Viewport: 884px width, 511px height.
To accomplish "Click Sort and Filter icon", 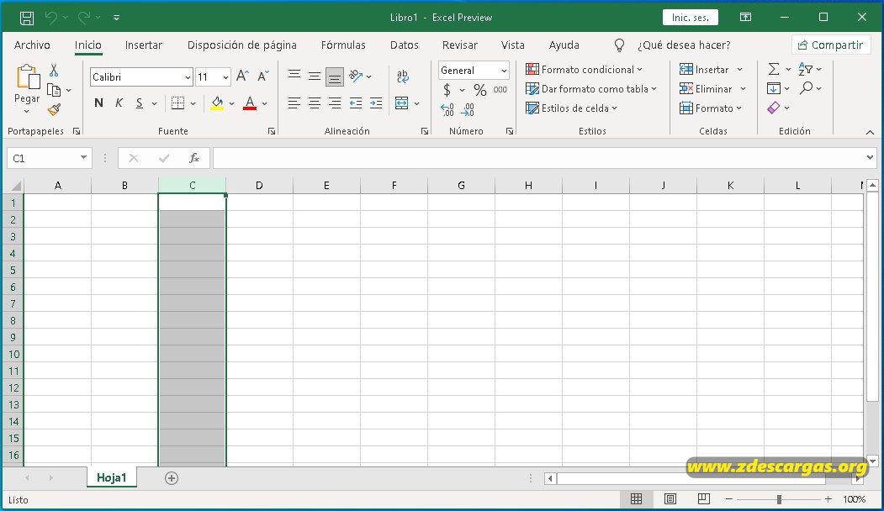I will [x=806, y=69].
